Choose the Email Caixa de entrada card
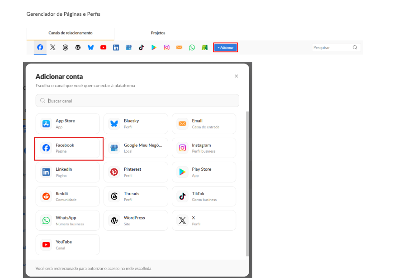Viewport: 397px width, 280px height. click(x=204, y=124)
